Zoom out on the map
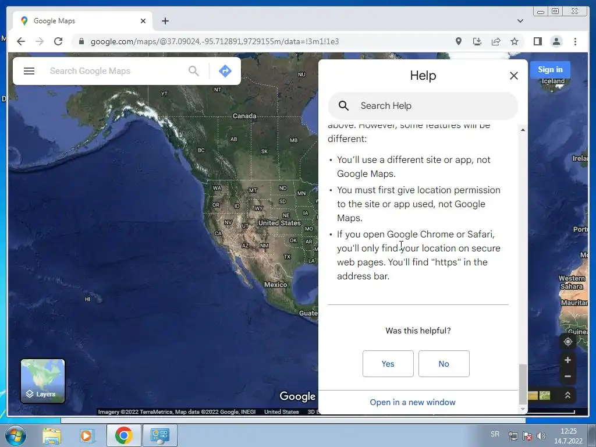 point(567,377)
